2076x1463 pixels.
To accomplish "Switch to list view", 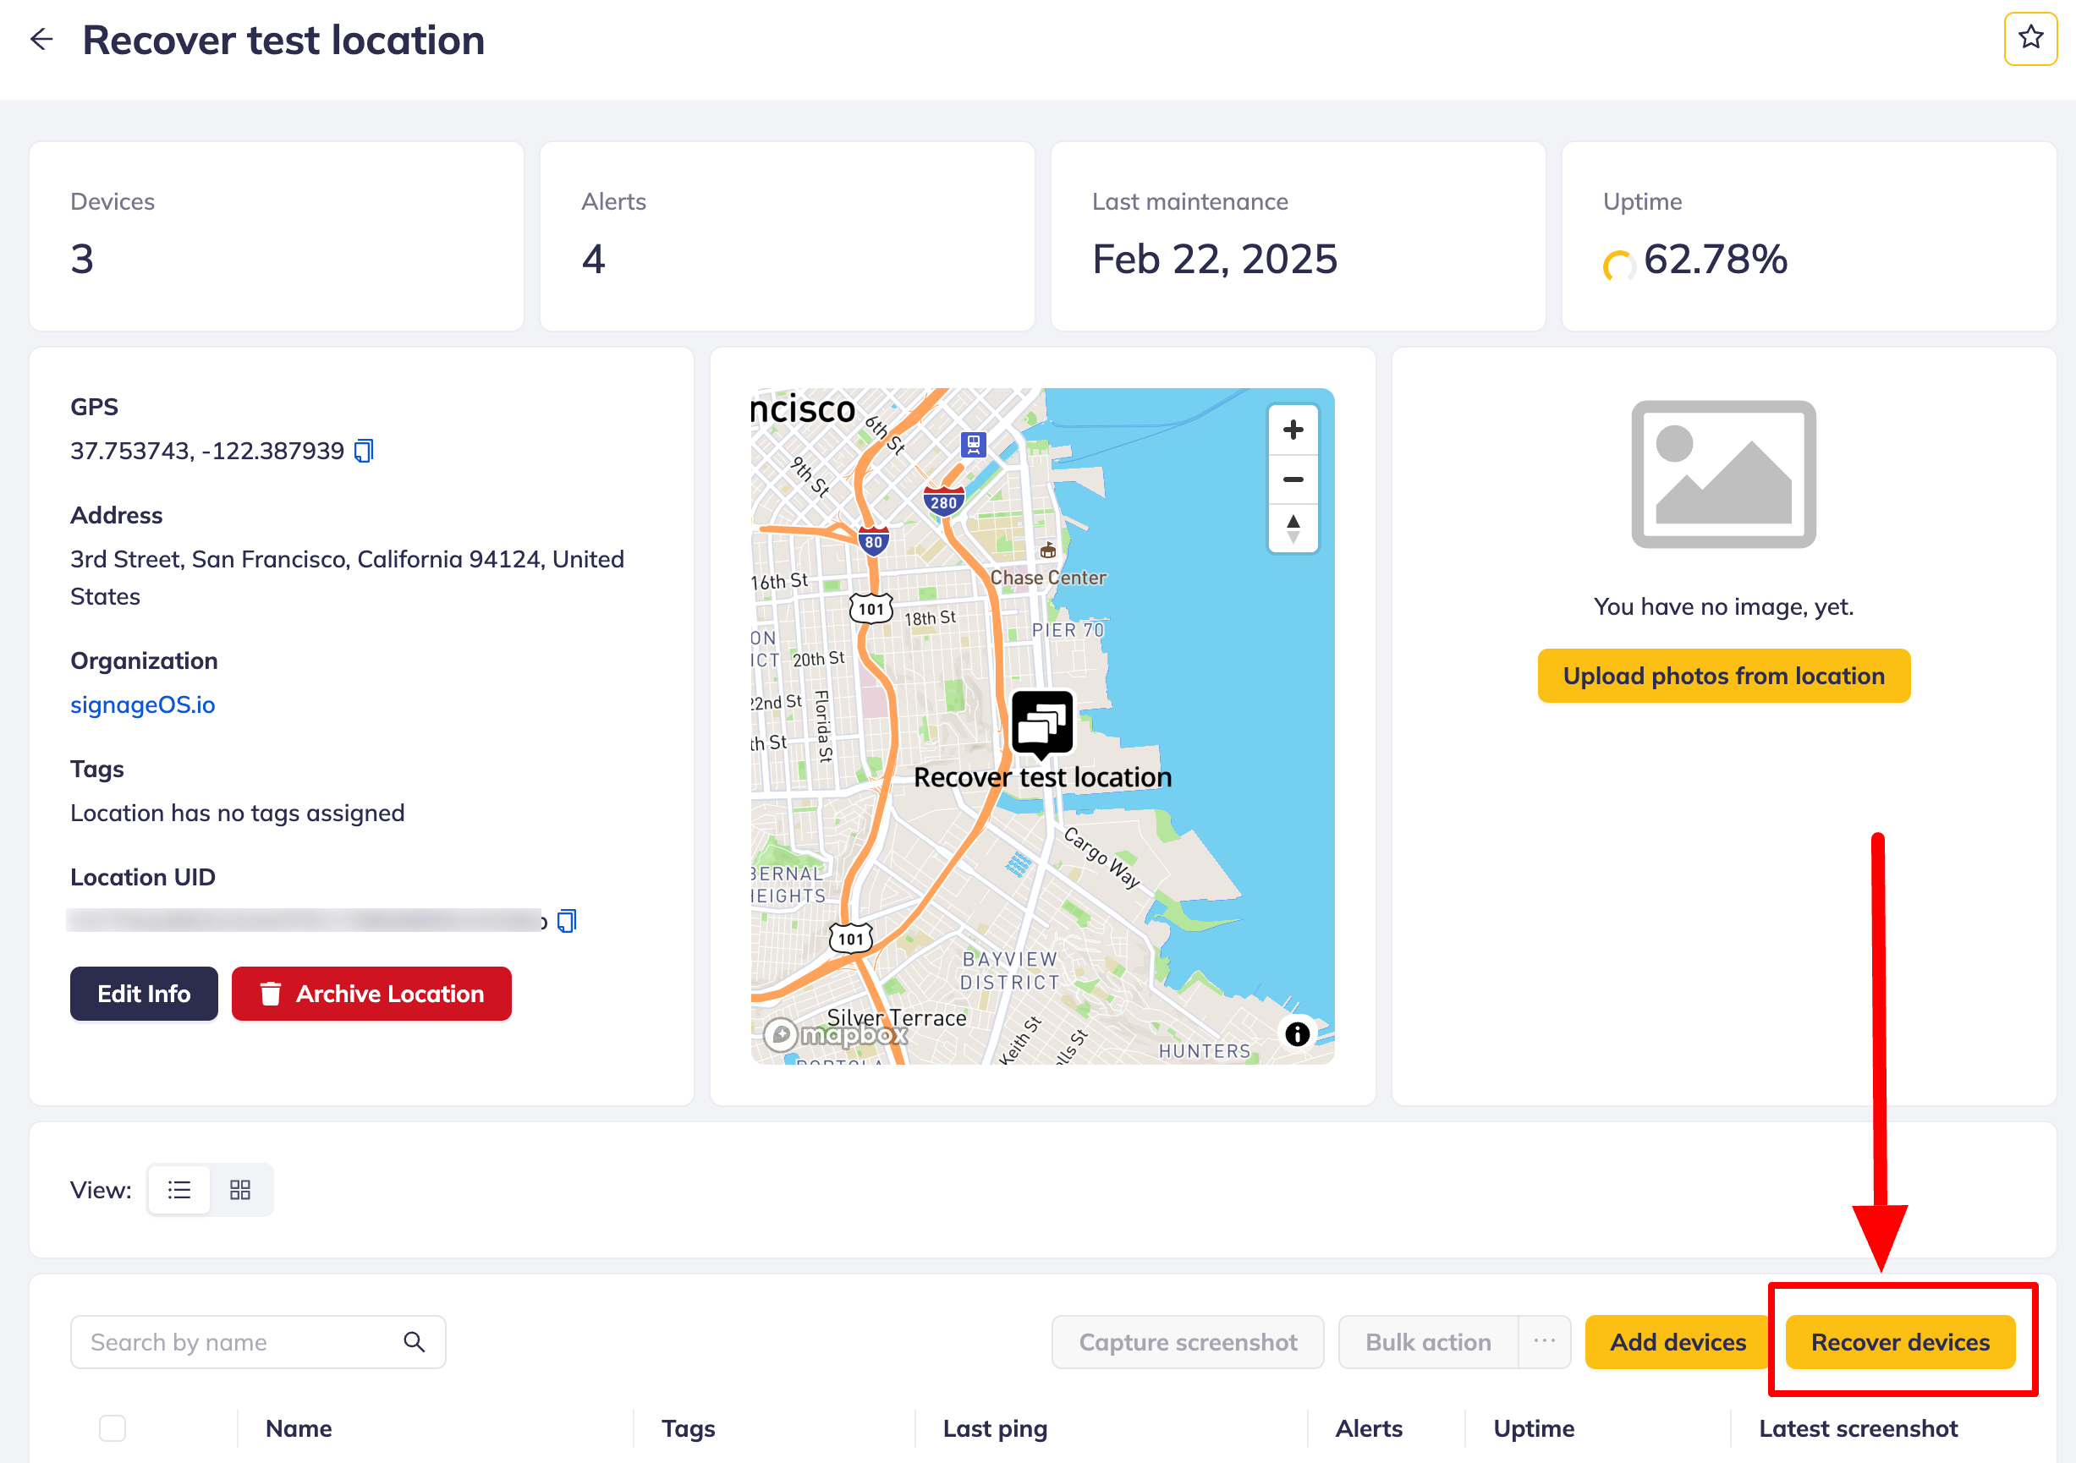I will click(179, 1190).
